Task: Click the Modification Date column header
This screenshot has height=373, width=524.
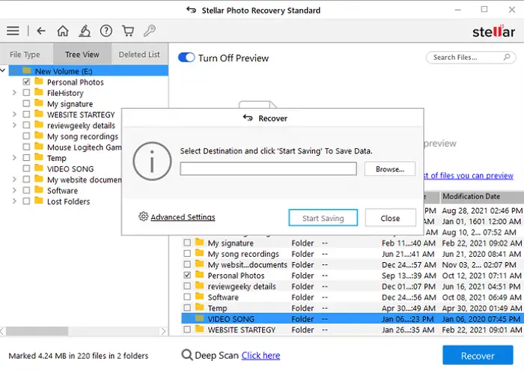Action: coord(482,196)
